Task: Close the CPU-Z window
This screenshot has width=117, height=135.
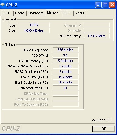Action: point(112,5)
